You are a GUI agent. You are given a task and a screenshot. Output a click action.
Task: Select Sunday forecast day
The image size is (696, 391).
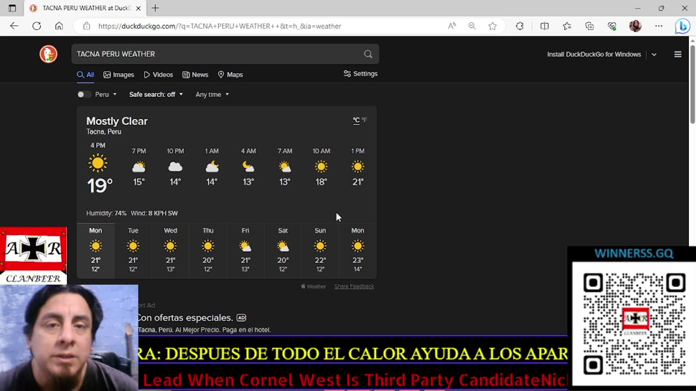320,250
